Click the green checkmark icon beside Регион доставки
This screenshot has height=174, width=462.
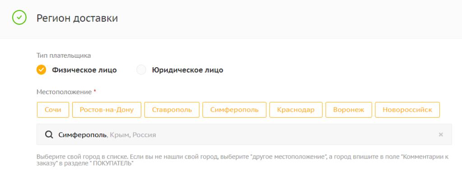pyautogui.click(x=19, y=18)
